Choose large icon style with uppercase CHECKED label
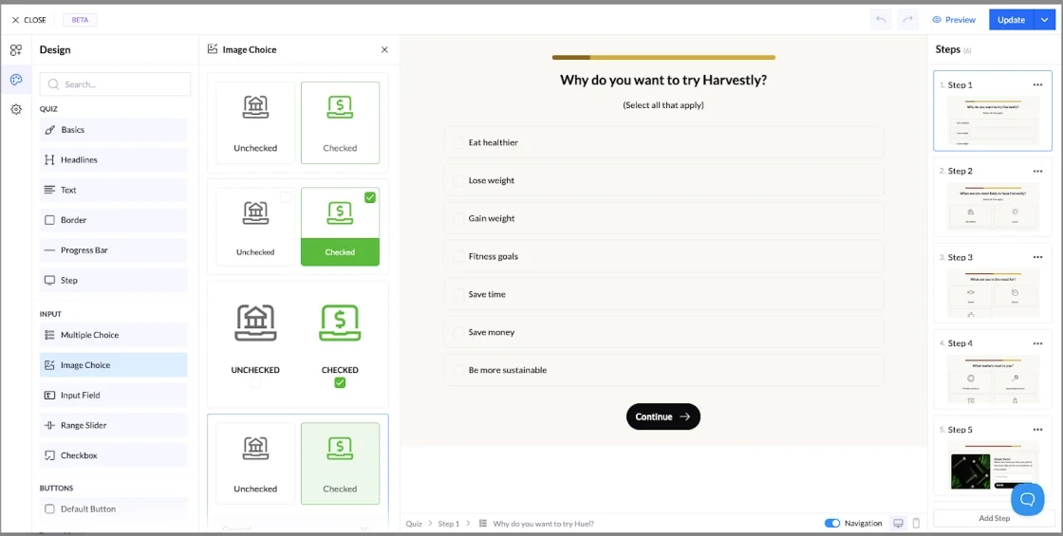This screenshot has width=1063, height=536. click(298, 344)
